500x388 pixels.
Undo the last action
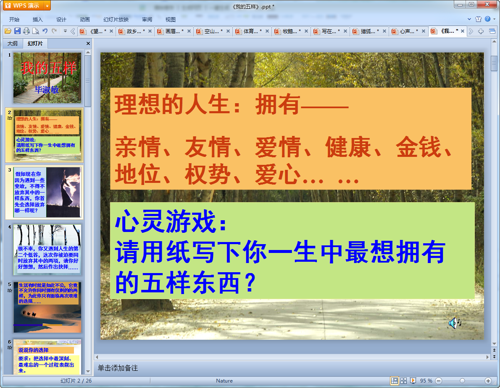click(45, 31)
